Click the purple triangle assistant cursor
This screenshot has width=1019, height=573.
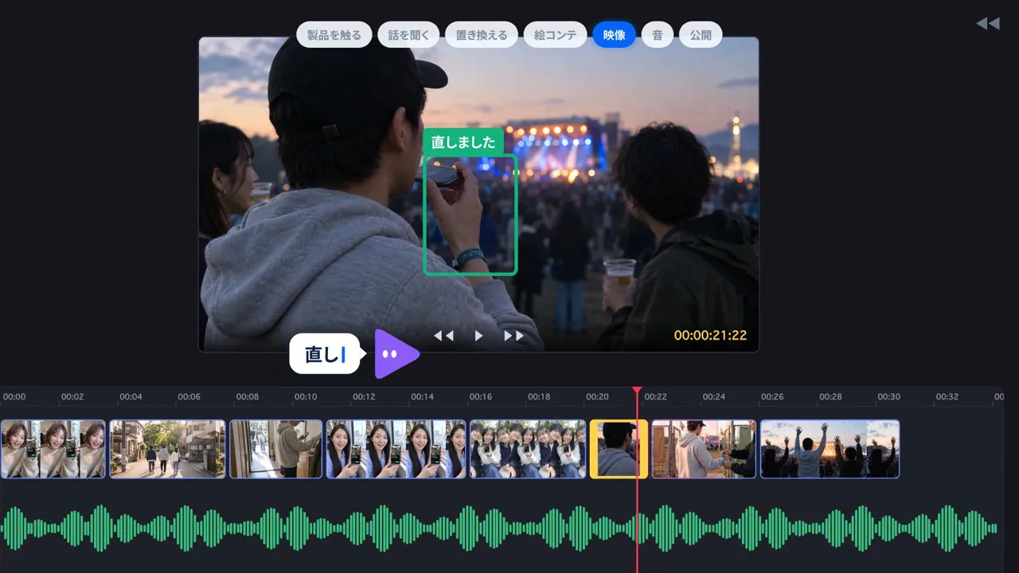[x=396, y=353]
